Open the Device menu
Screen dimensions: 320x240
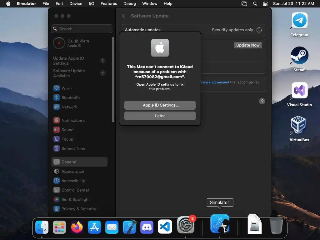(x=76, y=4)
